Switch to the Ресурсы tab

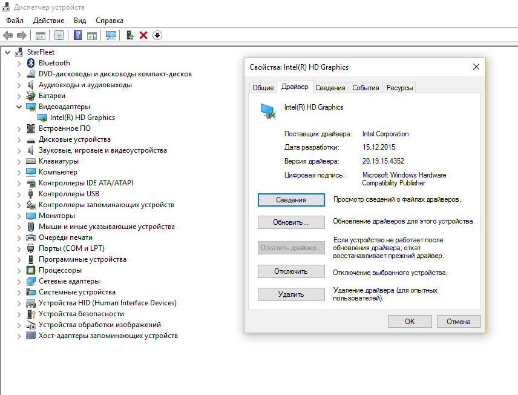pyautogui.click(x=400, y=88)
